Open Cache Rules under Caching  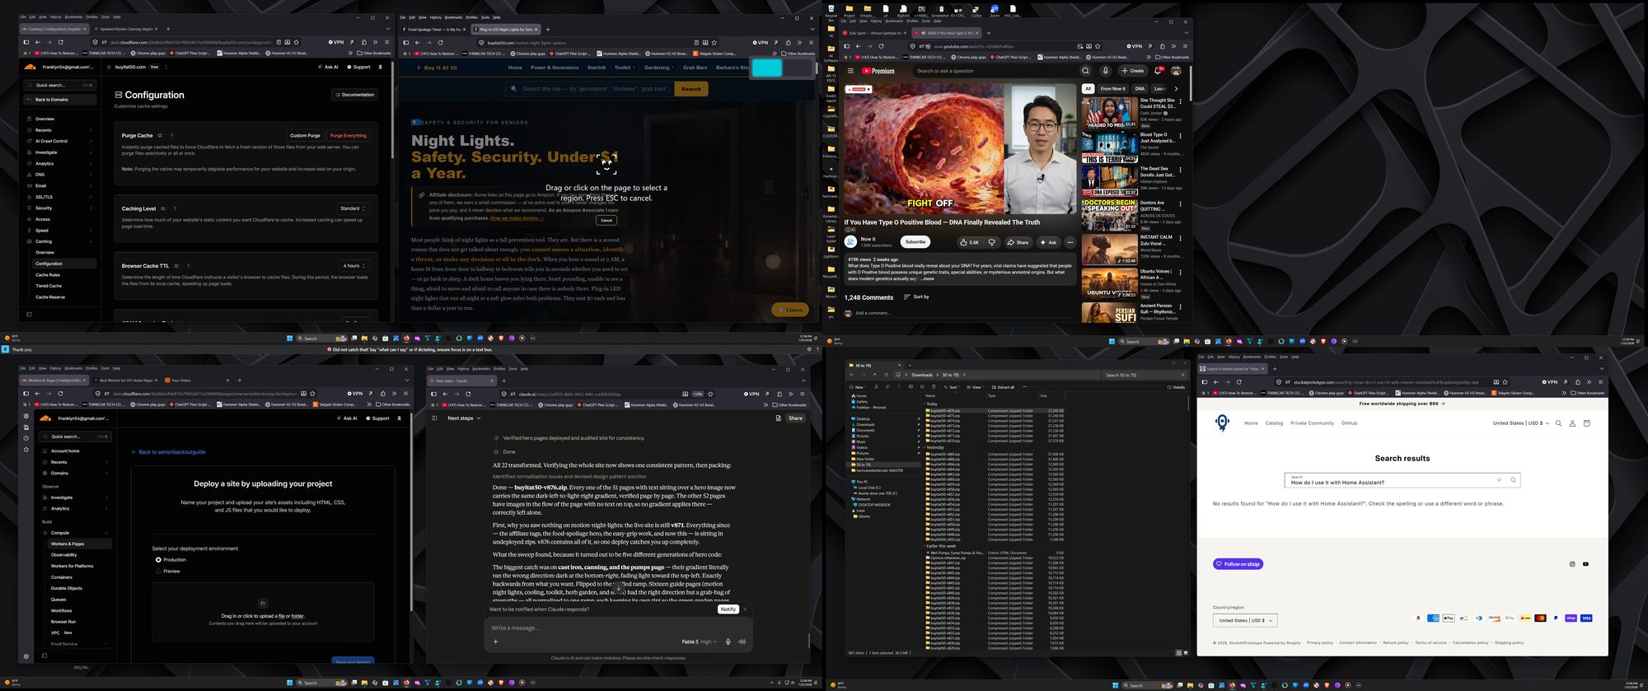[x=48, y=275]
